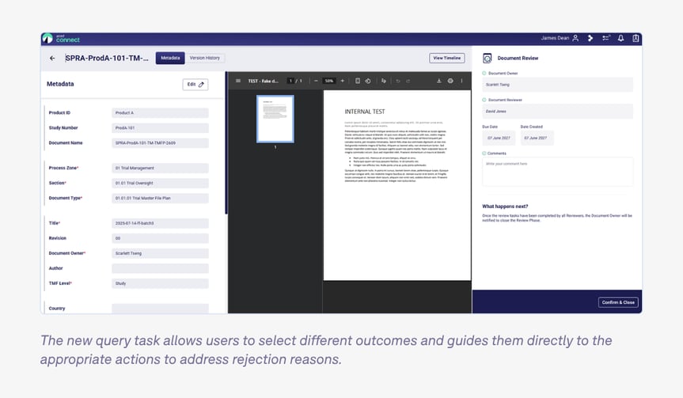Click the "TEST - Fake d..." file name
The height and width of the screenshot is (398, 683).
pos(263,81)
